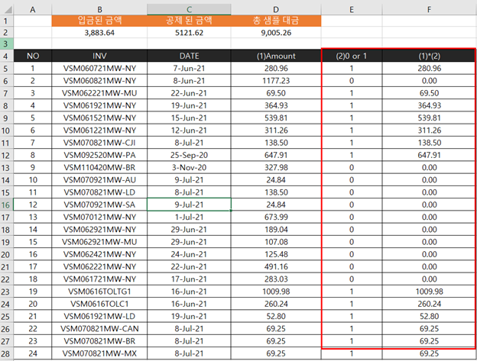
Task: Select (1)*(2) cell 1009.98
Action: click(429, 292)
